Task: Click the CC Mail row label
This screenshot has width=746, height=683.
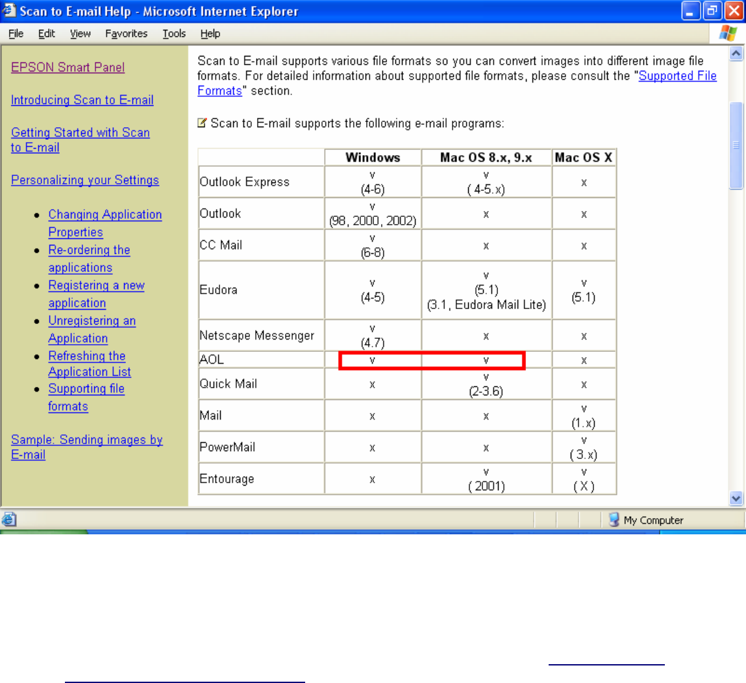Action: pyautogui.click(x=221, y=245)
